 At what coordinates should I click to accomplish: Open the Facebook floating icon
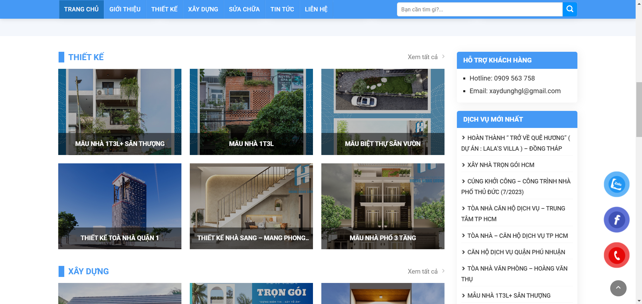[617, 220]
